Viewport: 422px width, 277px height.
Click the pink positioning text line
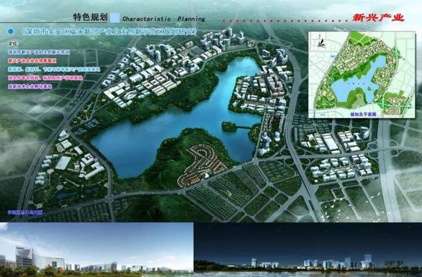pos(46,78)
